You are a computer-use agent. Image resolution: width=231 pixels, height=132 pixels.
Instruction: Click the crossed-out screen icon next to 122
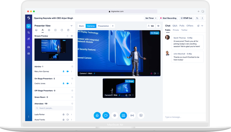click(x=158, y=26)
